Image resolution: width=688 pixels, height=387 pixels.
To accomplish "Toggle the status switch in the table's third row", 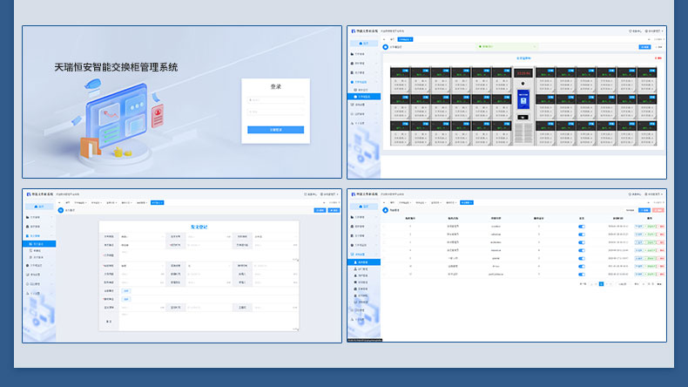I will [582, 241].
